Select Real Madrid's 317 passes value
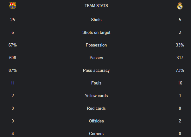 (180, 58)
